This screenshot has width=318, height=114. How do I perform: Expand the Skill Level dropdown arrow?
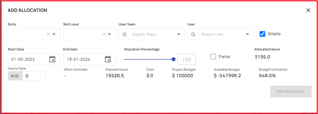109,34
